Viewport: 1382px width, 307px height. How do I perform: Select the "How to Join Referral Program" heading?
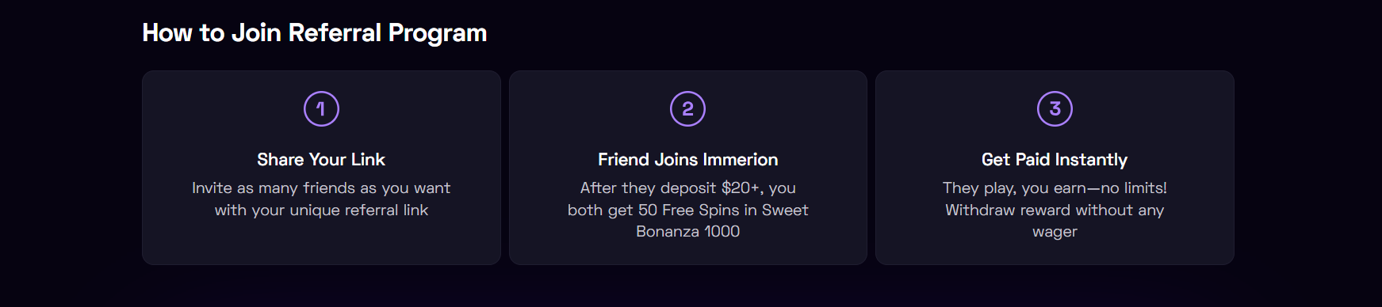click(x=315, y=33)
